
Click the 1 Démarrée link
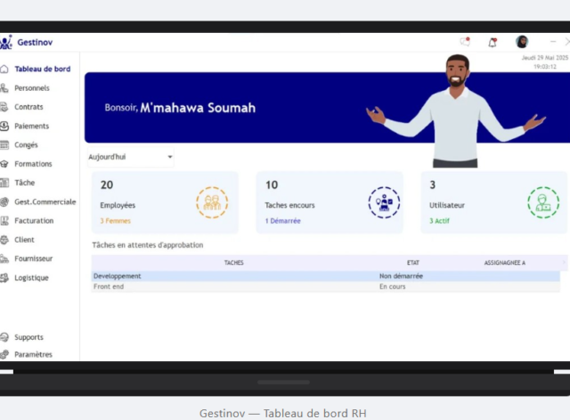click(283, 221)
